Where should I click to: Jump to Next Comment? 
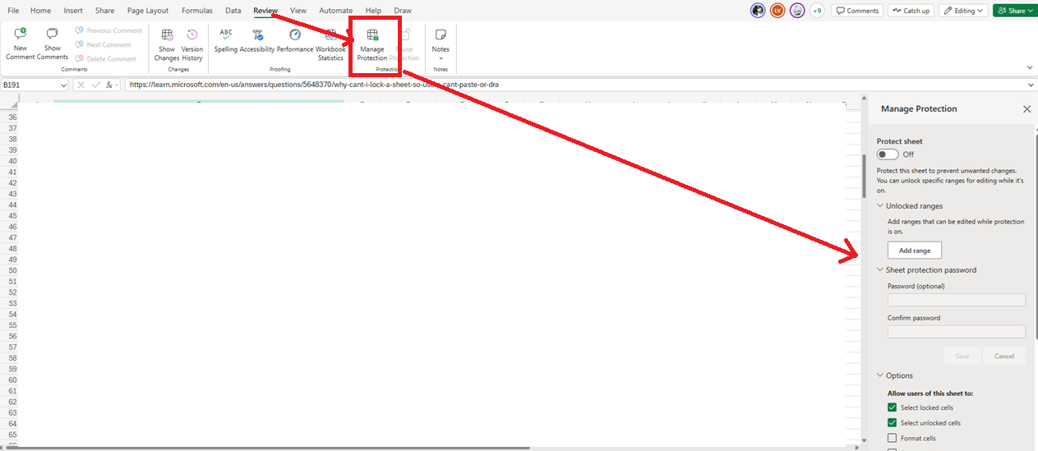coord(103,44)
